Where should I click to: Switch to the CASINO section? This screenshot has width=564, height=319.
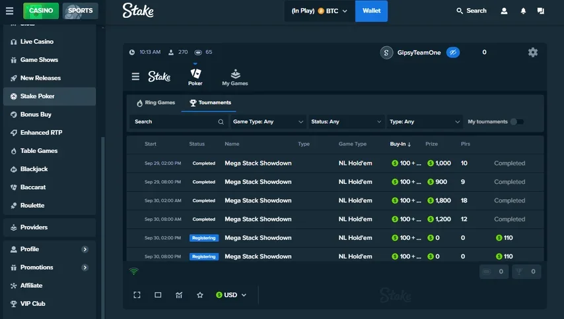tap(41, 11)
